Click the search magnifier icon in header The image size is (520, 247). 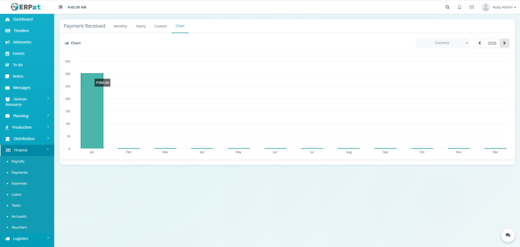(447, 7)
